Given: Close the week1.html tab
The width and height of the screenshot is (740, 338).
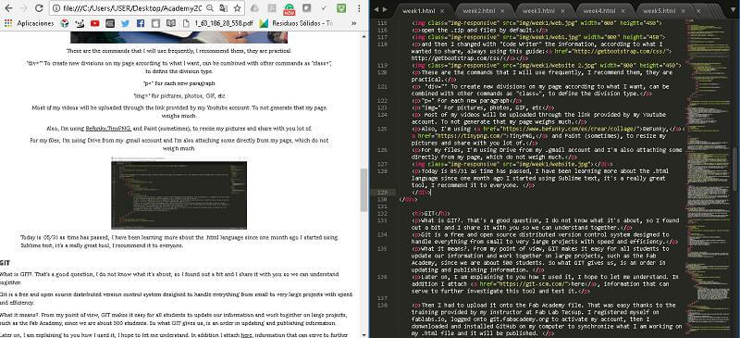Looking at the screenshot, I should pos(442,10).
